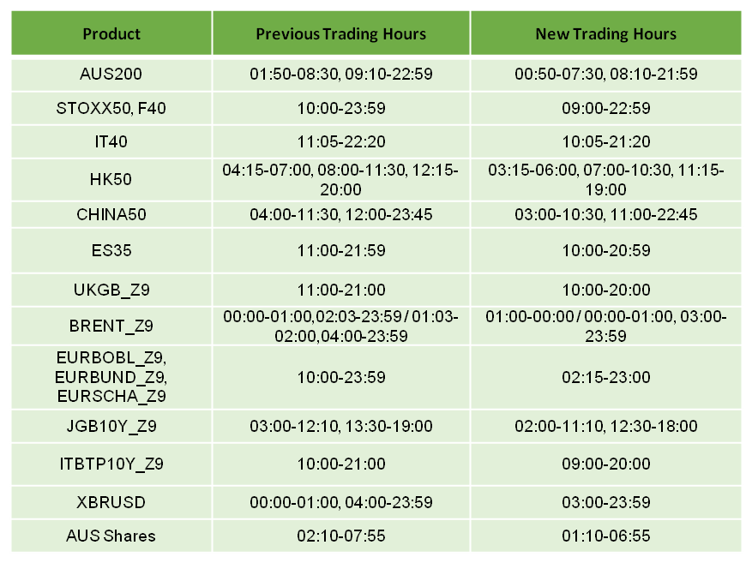Select the HK50 product cell
This screenshot has height=563, width=752.
click(x=111, y=180)
